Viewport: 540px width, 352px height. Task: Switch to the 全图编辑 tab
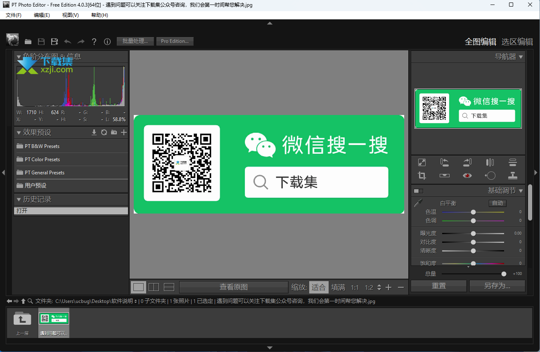point(481,42)
